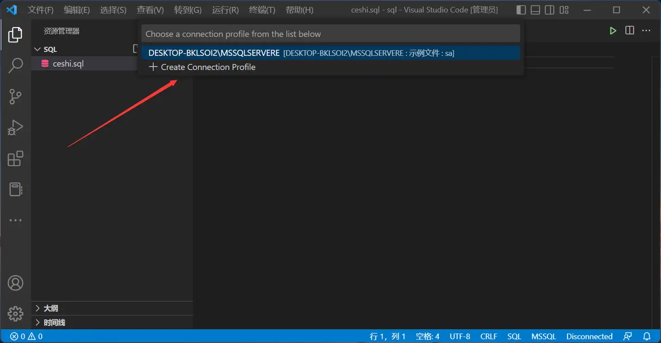Open the editor More Actions ellipsis
This screenshot has height=343, width=661.
click(x=646, y=31)
